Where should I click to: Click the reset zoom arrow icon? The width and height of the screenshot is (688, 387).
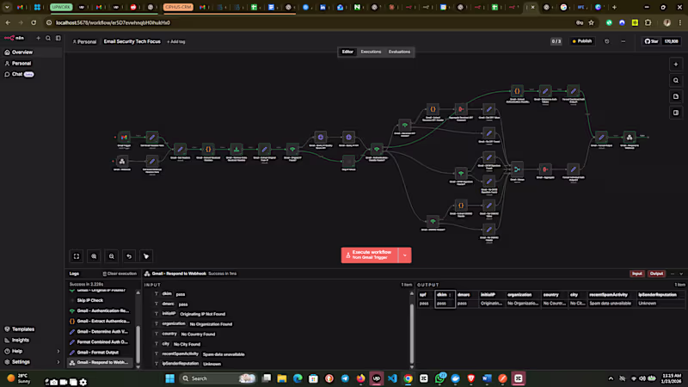click(129, 256)
